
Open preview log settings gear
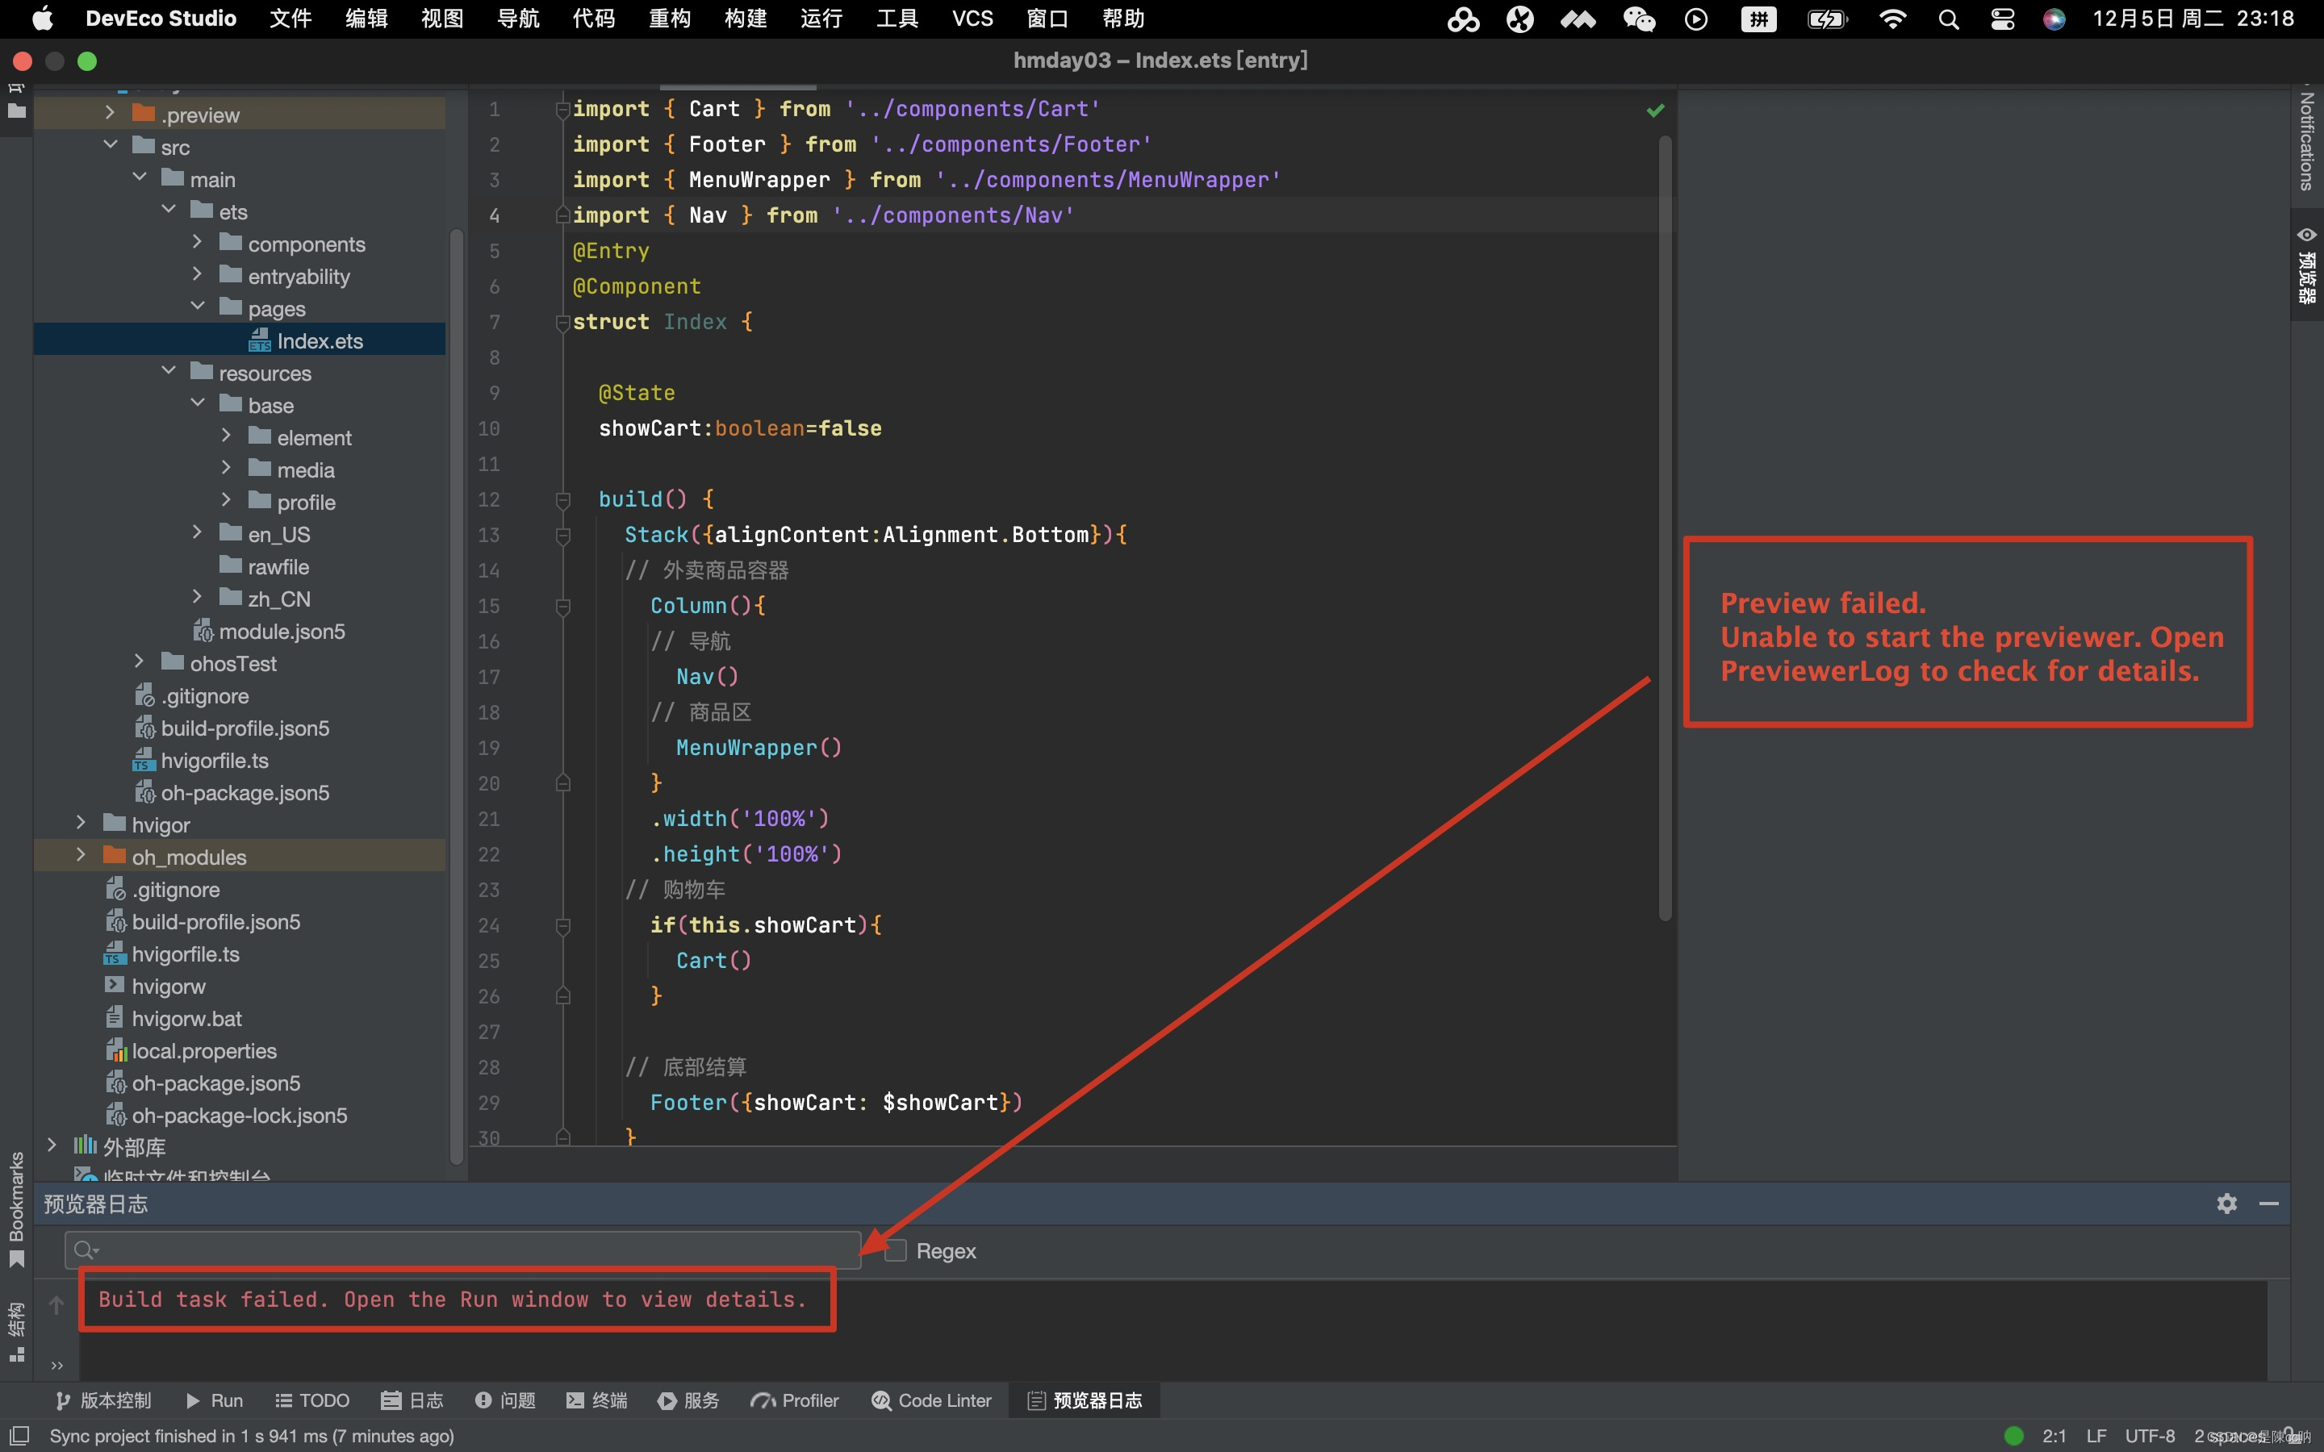(x=2226, y=1204)
